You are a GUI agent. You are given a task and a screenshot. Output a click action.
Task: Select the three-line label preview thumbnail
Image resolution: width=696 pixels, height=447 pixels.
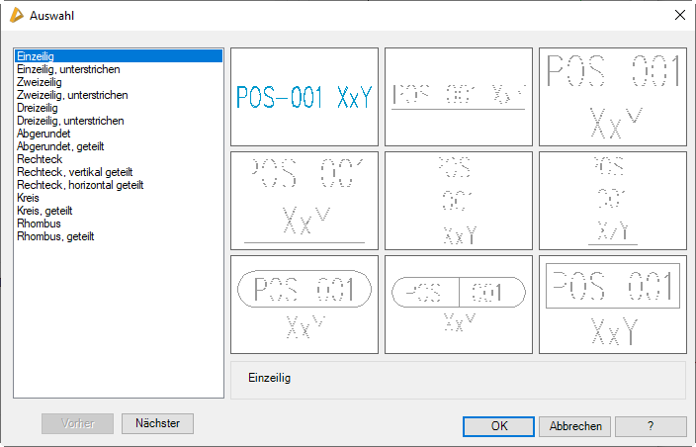click(x=459, y=200)
